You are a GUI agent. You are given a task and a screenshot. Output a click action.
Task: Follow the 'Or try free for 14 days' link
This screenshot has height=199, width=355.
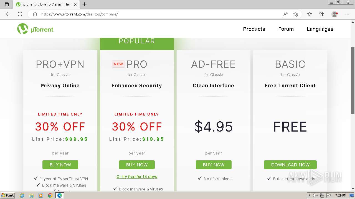(x=137, y=177)
